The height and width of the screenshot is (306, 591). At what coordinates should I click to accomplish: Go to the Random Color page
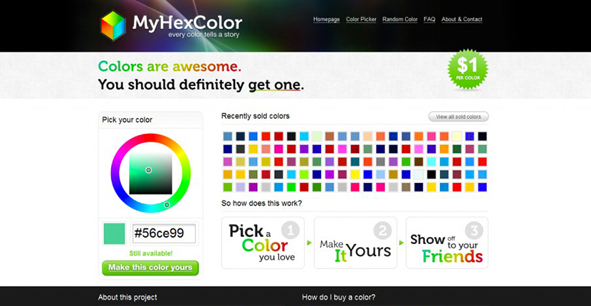pyautogui.click(x=400, y=19)
